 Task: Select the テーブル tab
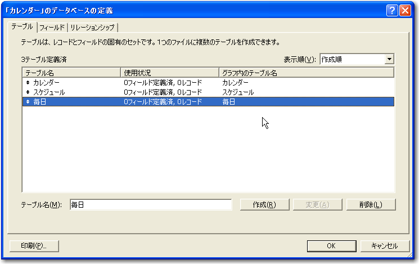[22, 26]
